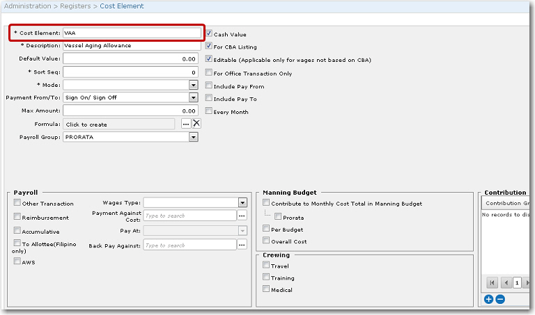Go to previous page in Contribution pager
535x315 pixels.
pos(506,283)
